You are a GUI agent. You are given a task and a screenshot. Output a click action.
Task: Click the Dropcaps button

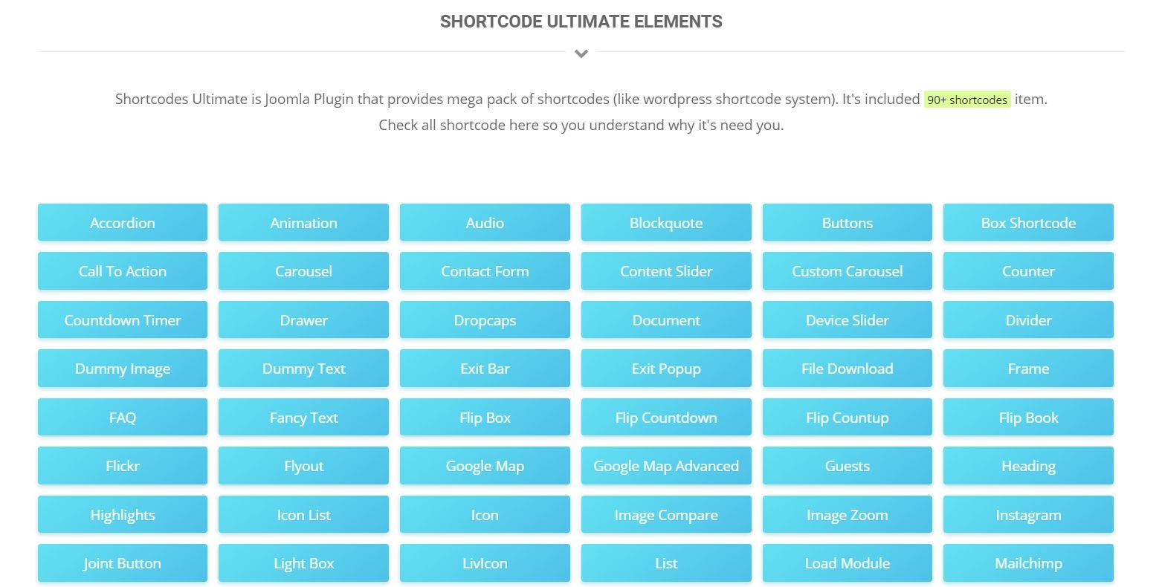coord(485,320)
